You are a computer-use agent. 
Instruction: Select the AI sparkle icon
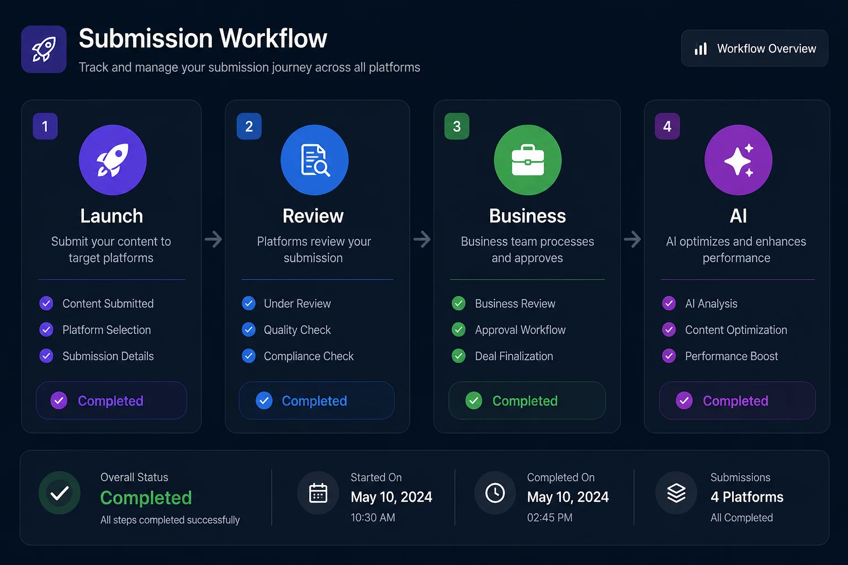coord(738,160)
